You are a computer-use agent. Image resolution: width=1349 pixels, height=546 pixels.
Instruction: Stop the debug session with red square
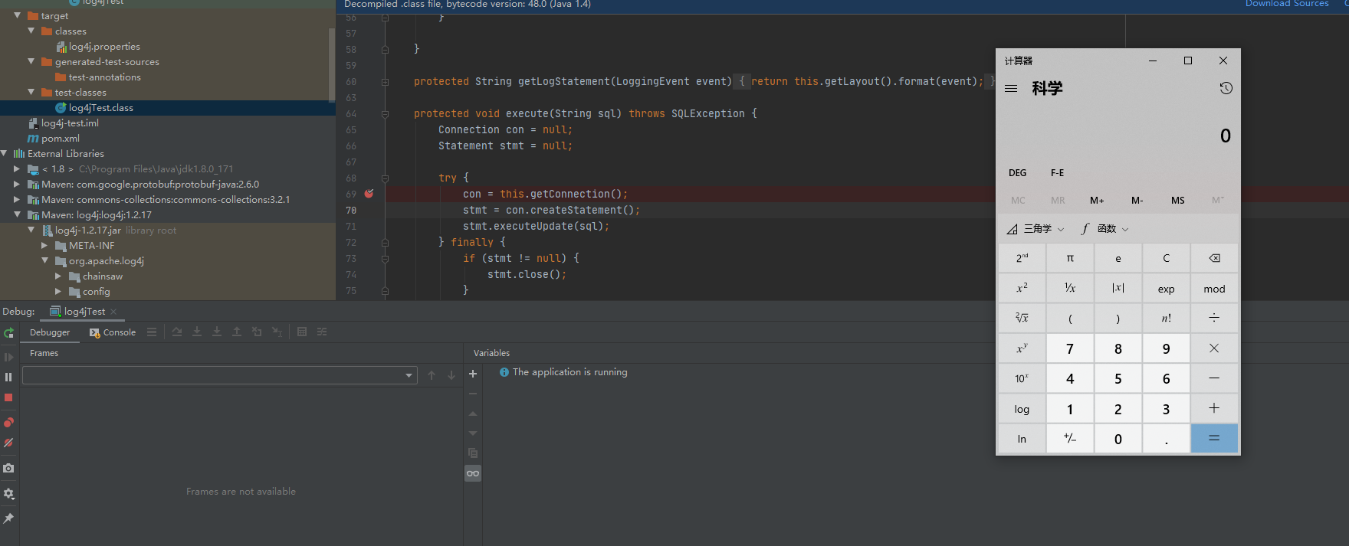(x=8, y=397)
